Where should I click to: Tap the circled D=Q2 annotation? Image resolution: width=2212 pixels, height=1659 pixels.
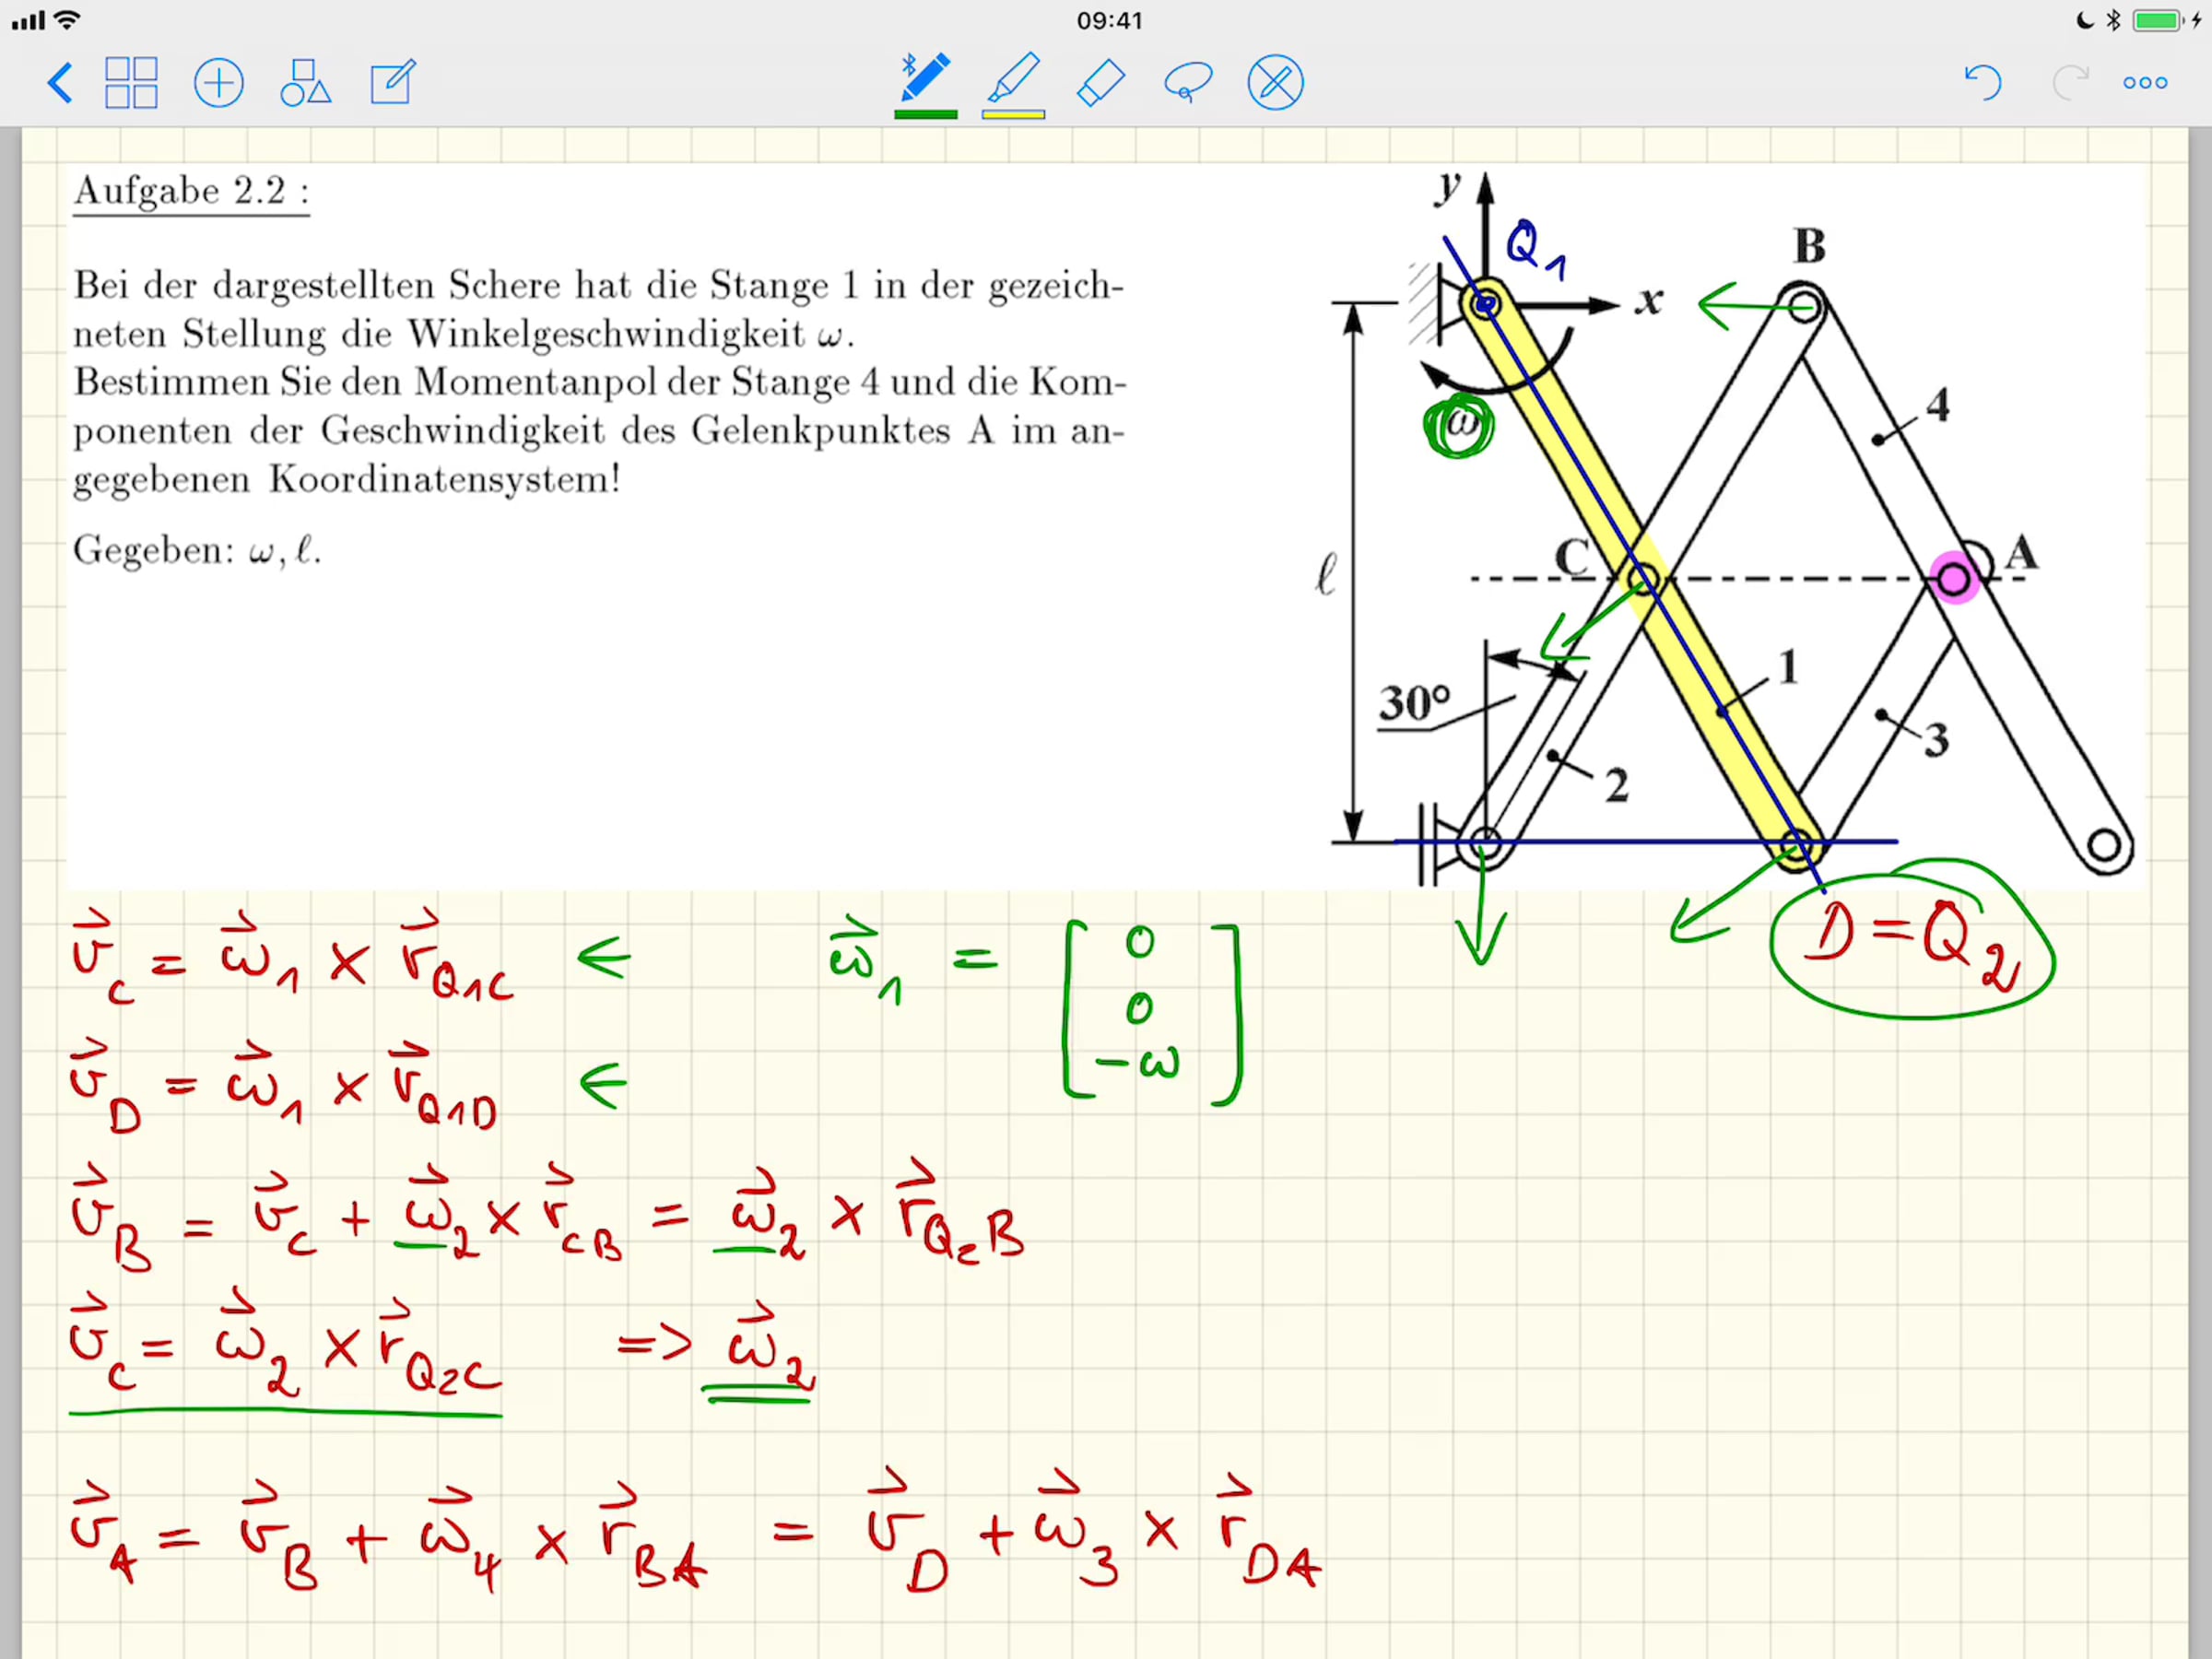[1910, 940]
